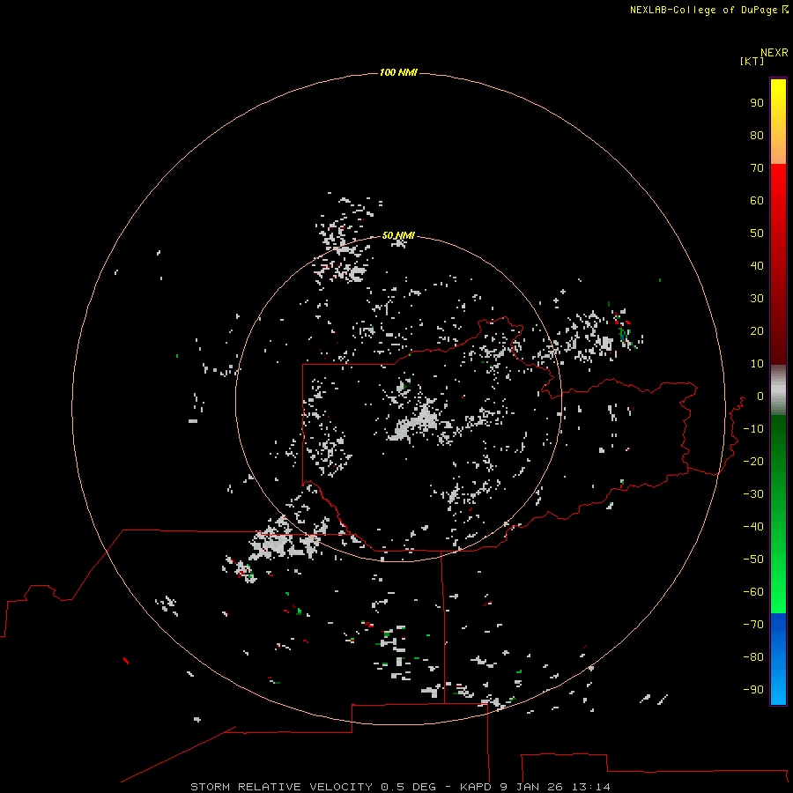Select the positive 30 knot scale label
This screenshot has width=793, height=793.
[757, 299]
